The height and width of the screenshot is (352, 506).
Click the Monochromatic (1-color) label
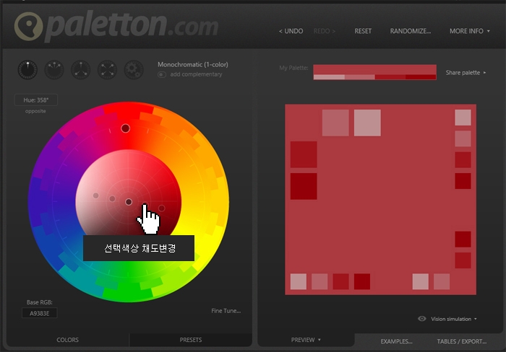pos(193,64)
